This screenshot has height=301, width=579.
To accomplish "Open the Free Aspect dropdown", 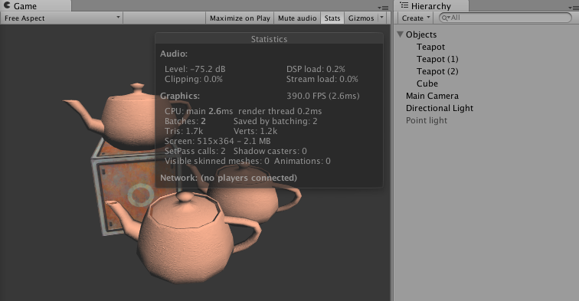I will (x=61, y=18).
